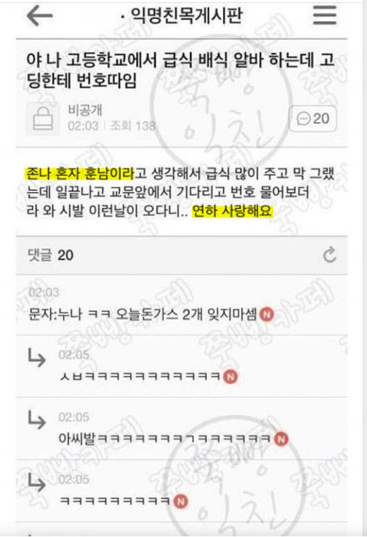The height and width of the screenshot is (537, 367).
Task: Tap the lock profile icon
Action: (43, 118)
